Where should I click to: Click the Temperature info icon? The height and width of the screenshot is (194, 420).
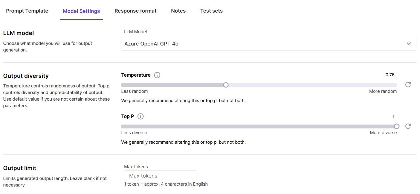point(157,75)
